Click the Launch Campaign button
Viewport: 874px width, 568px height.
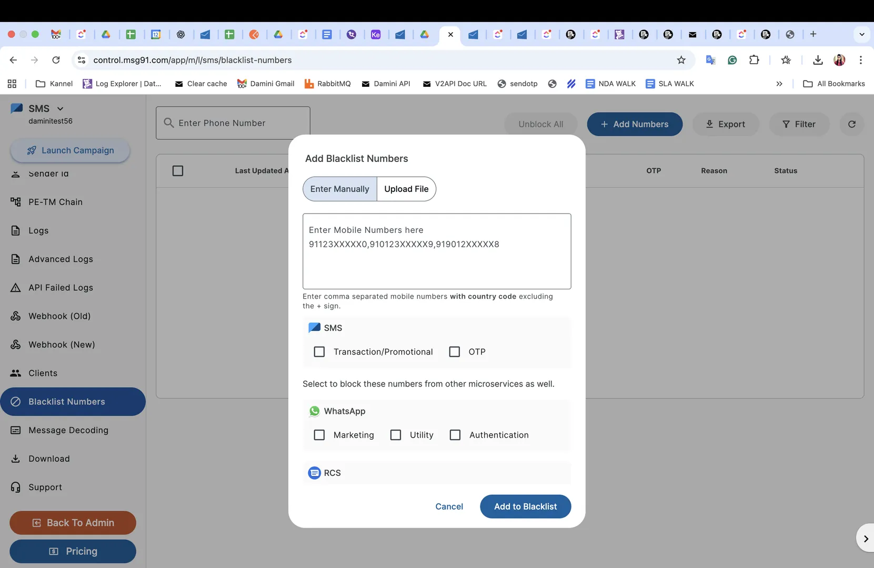coord(70,150)
